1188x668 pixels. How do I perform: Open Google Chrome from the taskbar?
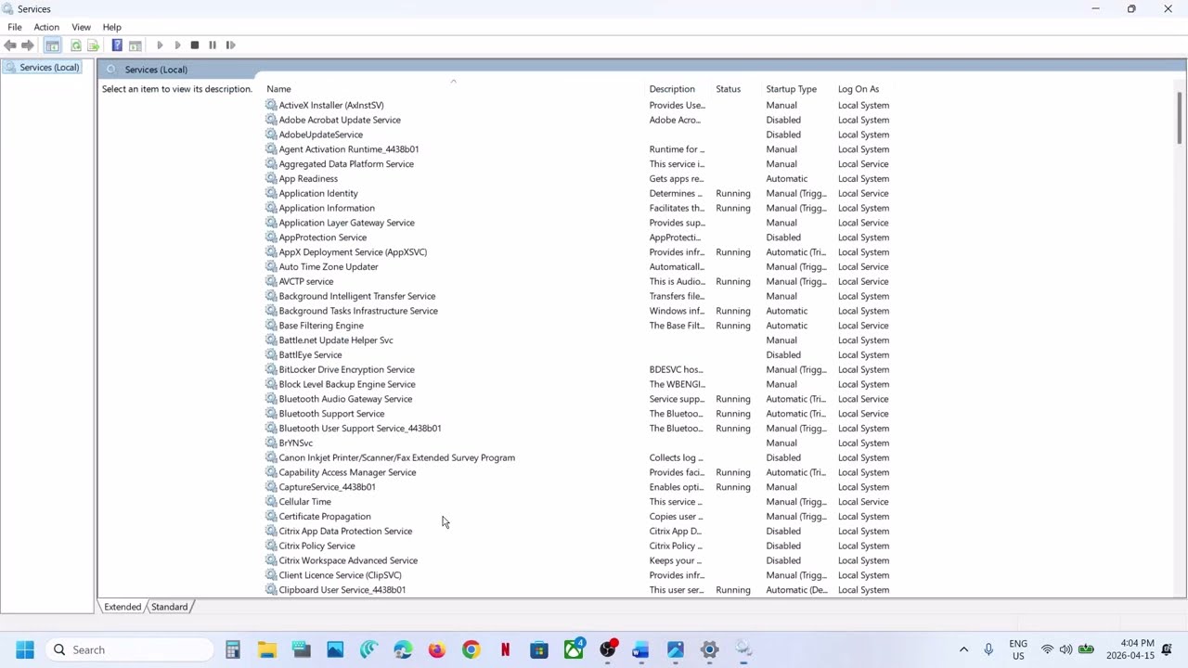point(471,649)
